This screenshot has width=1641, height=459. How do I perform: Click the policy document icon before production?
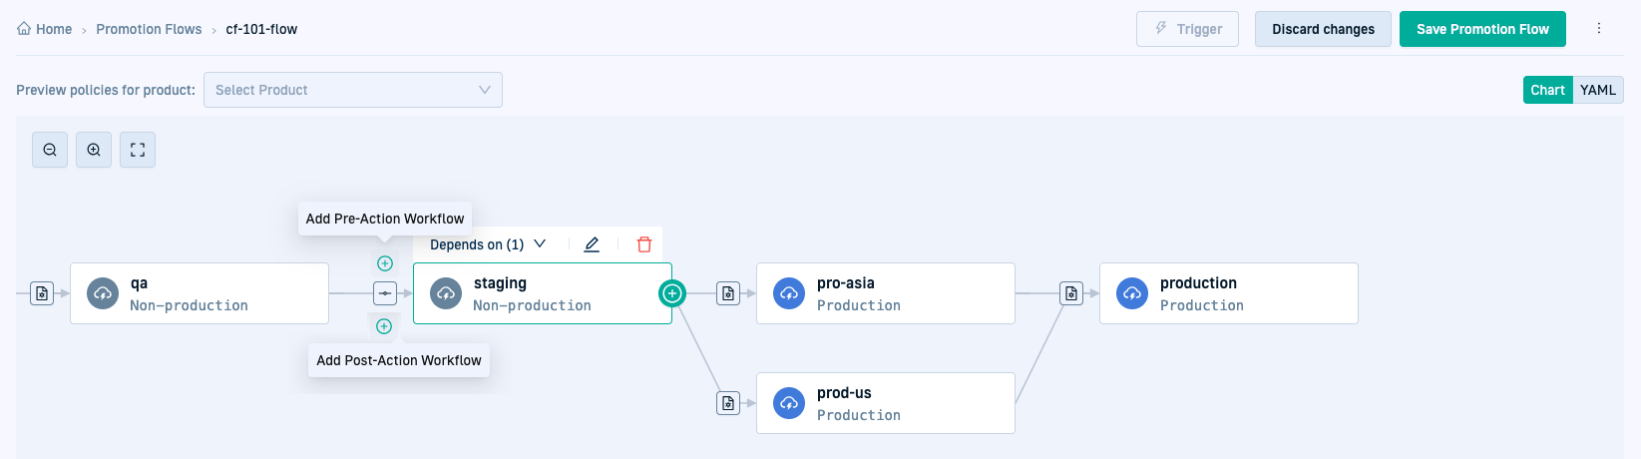1071,293
